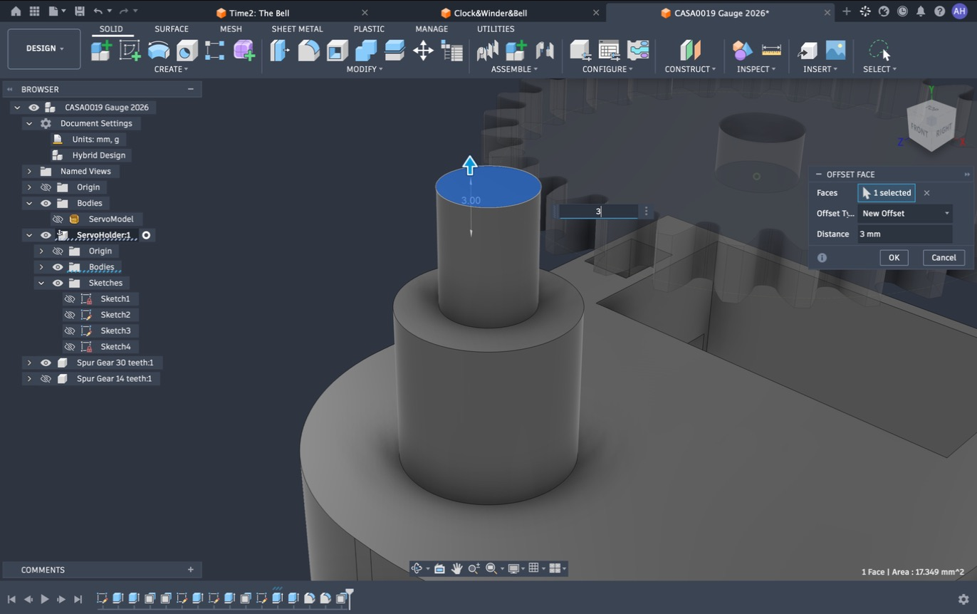Click the timeline end marker
The width and height of the screenshot is (977, 614).
(x=349, y=598)
